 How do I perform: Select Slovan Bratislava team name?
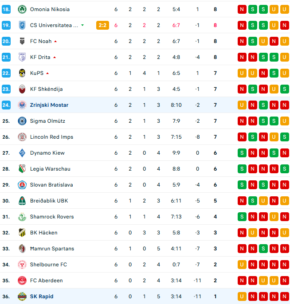(51, 185)
